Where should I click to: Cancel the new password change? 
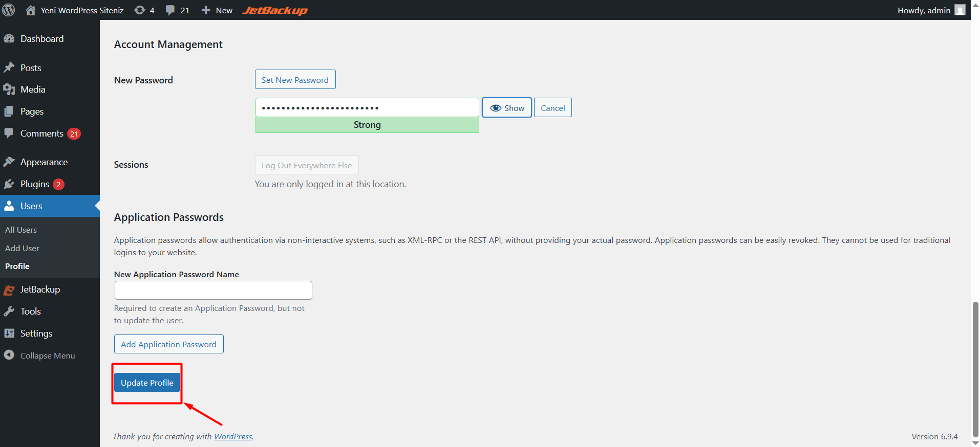coord(552,108)
